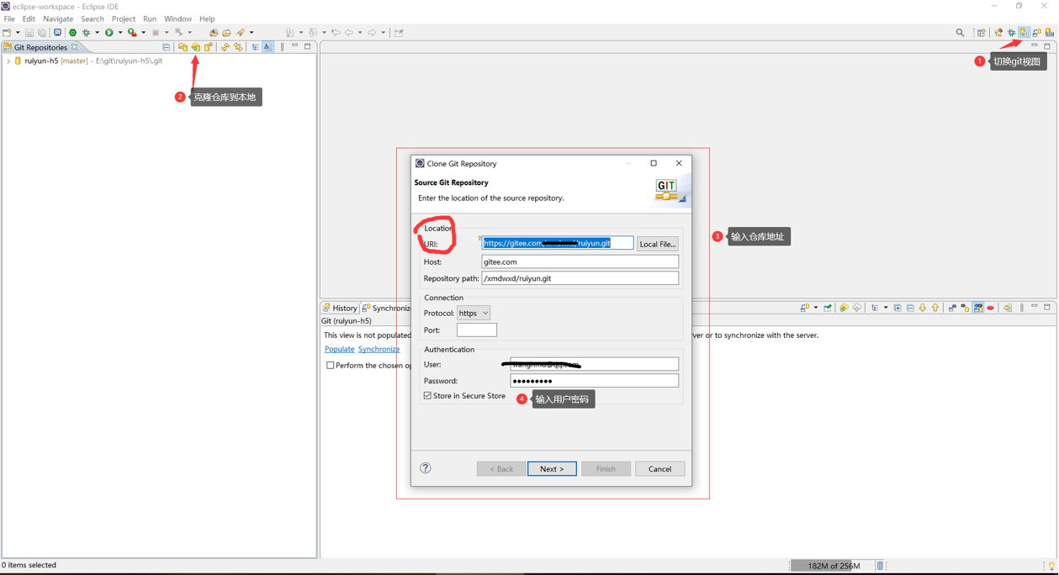This screenshot has height=575, width=1059.
Task: Click the URI input field
Action: coord(557,243)
